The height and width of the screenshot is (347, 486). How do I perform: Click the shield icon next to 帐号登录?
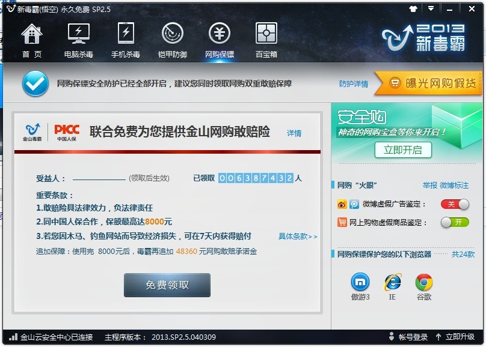coord(392,337)
